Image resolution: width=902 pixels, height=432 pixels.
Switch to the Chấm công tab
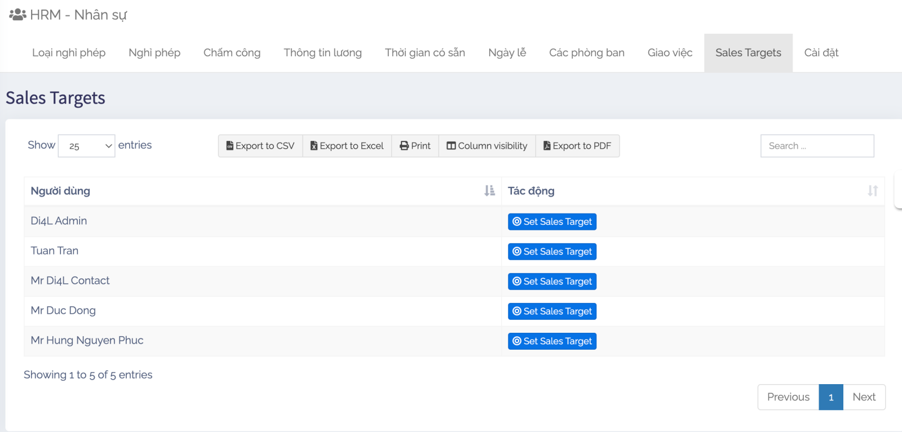click(x=232, y=53)
